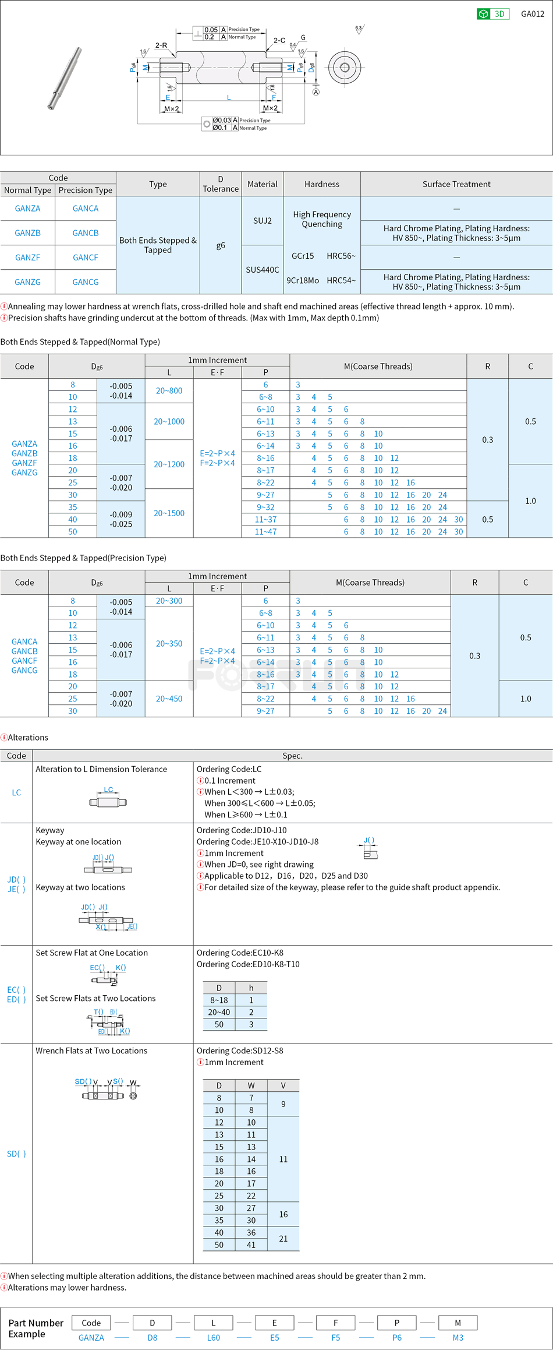Viewport: 553px width, 1350px height.
Task: Click the wrench flats SD() diagram
Action: coord(108,1089)
